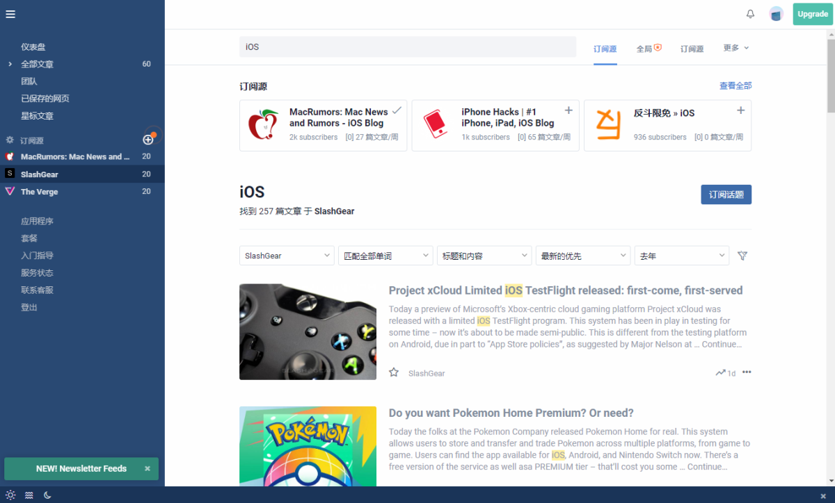Star the Project xCloud article

coord(394,372)
